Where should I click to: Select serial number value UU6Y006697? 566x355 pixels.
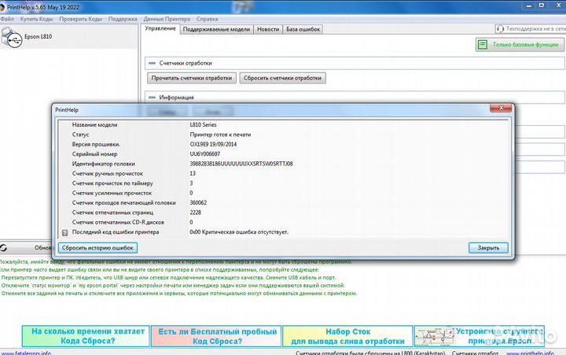(204, 154)
